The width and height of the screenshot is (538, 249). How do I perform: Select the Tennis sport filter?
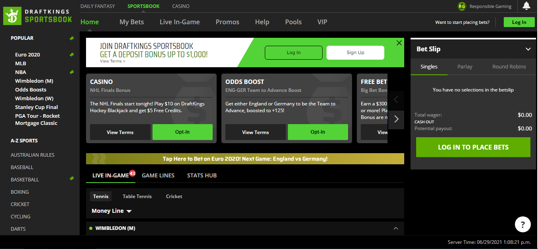pos(101,196)
